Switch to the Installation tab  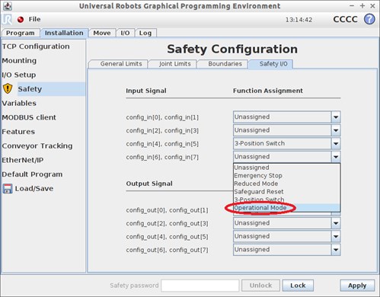coord(64,33)
